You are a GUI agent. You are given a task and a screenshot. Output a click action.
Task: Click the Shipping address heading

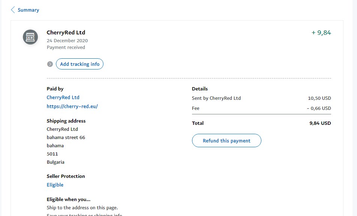point(66,121)
